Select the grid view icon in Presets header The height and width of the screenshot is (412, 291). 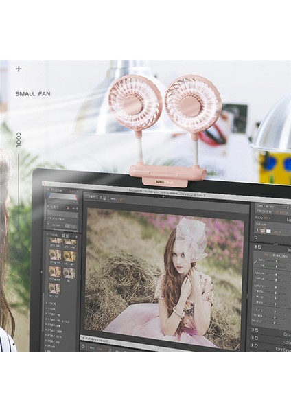click(x=63, y=235)
